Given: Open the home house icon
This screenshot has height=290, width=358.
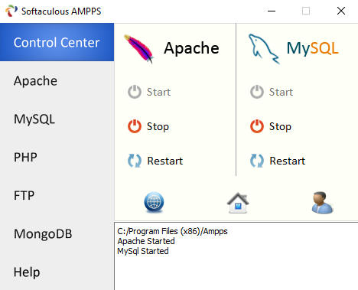Looking at the screenshot, I should click(x=238, y=203).
